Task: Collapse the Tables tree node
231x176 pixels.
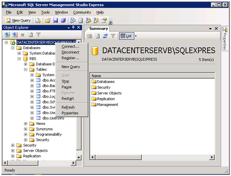Action: pos(26,69)
